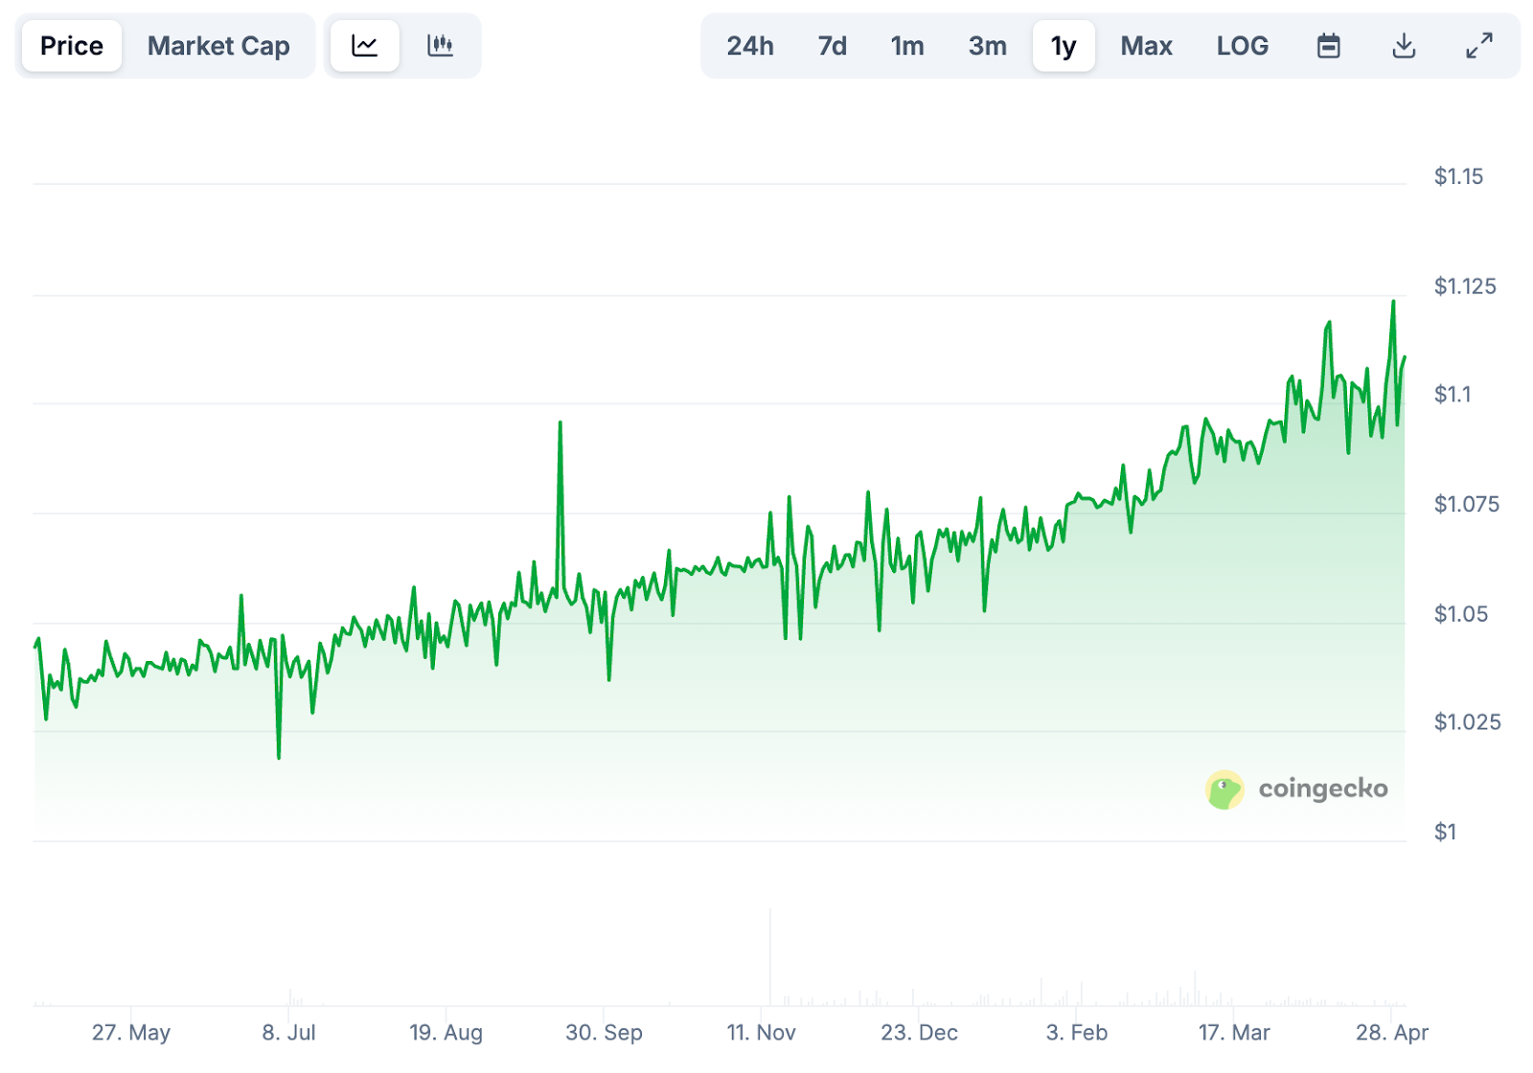The image size is (1533, 1073).
Task: Show the Max time range
Action: (1146, 46)
